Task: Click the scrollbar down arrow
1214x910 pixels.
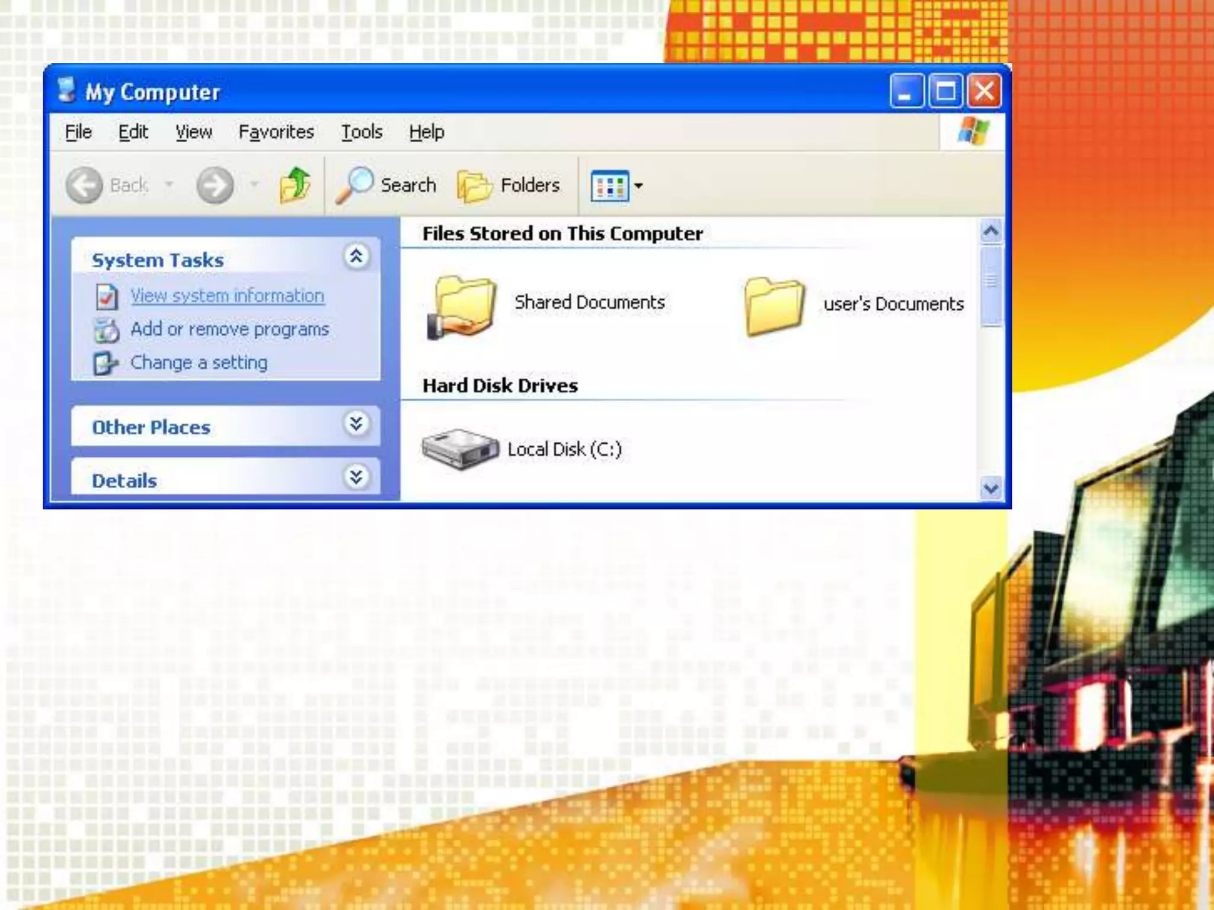Action: point(991,489)
